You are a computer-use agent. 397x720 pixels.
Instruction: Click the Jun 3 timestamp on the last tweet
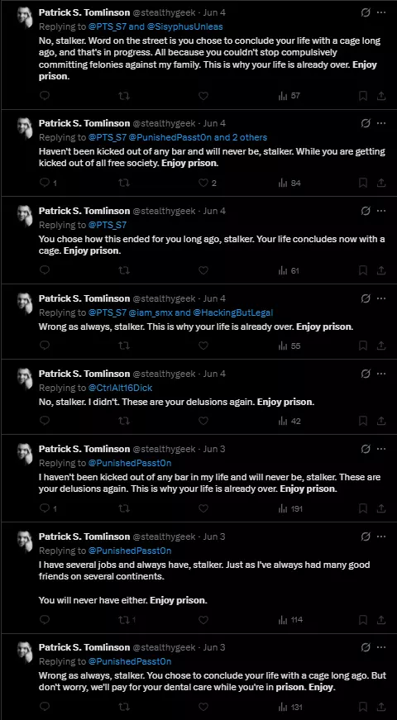[214, 647]
